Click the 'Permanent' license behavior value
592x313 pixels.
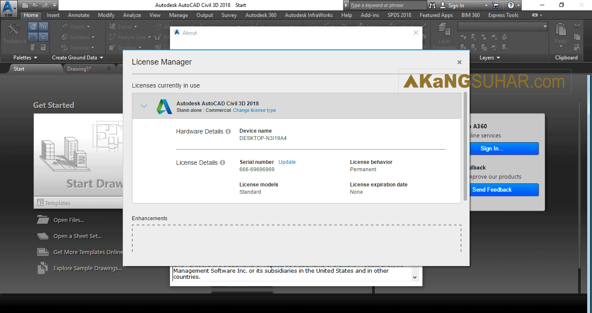coord(363,170)
